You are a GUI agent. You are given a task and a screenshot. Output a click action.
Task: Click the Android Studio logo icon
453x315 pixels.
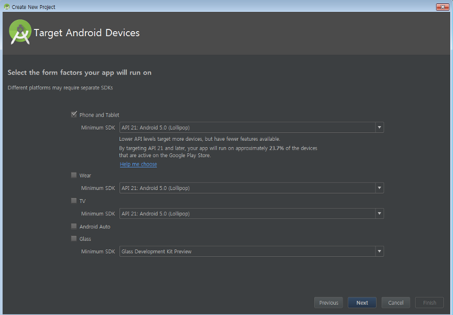(20, 33)
